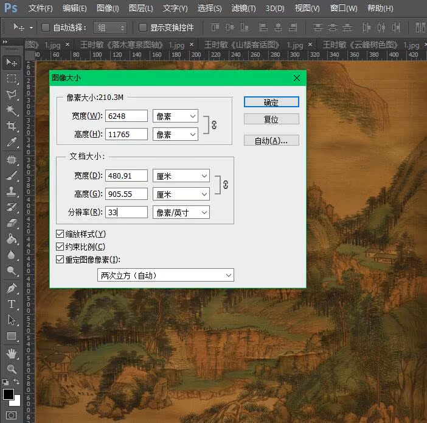Open the Filter menu (滤镜)
Image resolution: width=427 pixels, height=423 pixels.
[244, 9]
